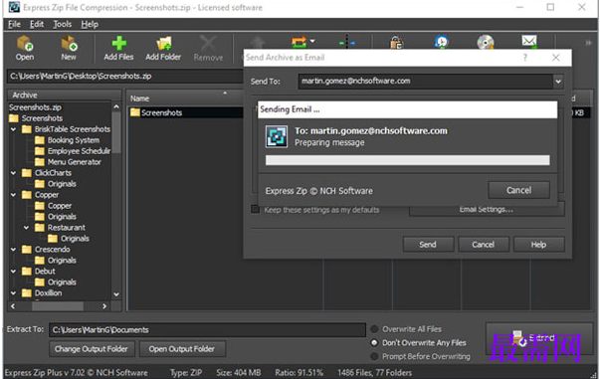Click the split archive icon
Image resolution: width=600 pixels, height=379 pixels.
(x=346, y=42)
